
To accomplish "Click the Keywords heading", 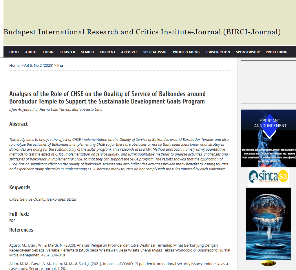I will pos(20,187).
